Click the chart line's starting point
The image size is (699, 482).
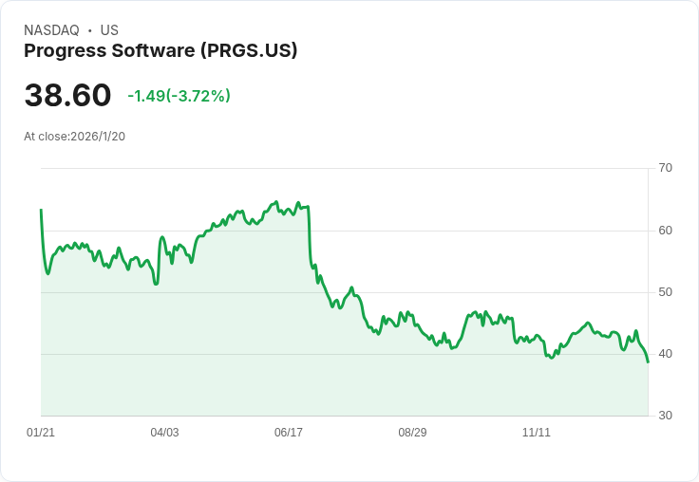tap(41, 210)
